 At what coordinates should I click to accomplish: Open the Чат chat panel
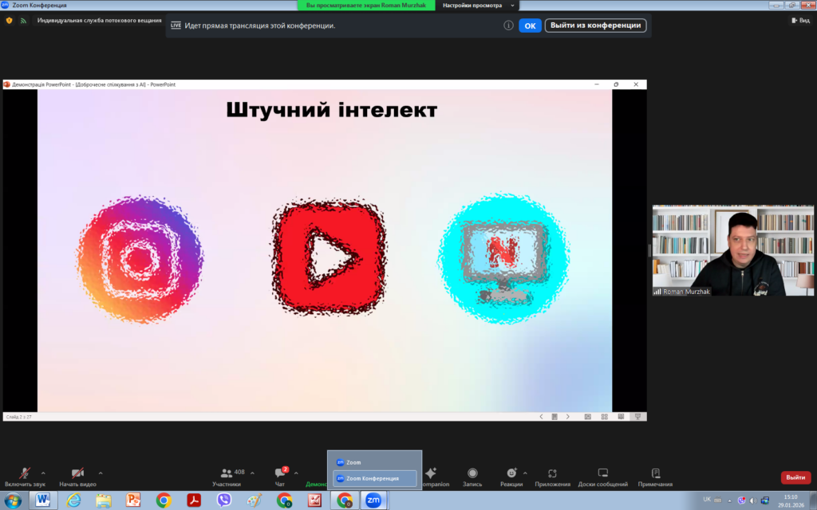(x=280, y=473)
